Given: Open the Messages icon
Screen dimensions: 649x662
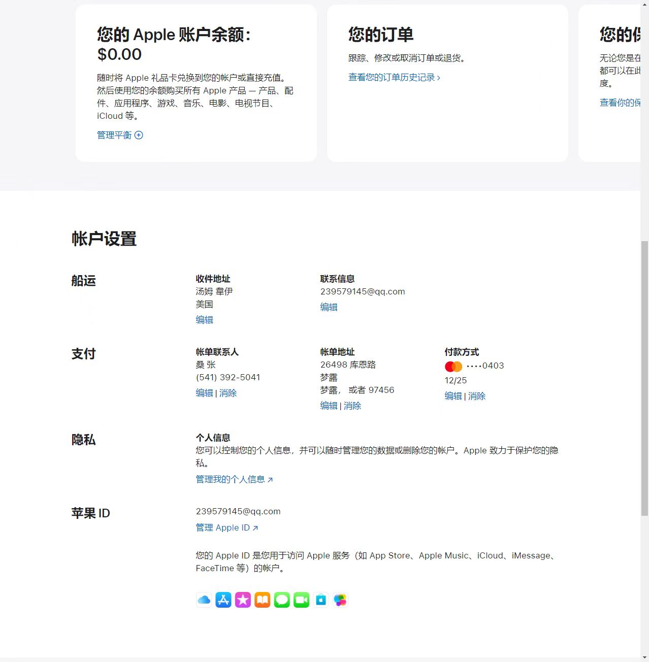Looking at the screenshot, I should (x=282, y=600).
